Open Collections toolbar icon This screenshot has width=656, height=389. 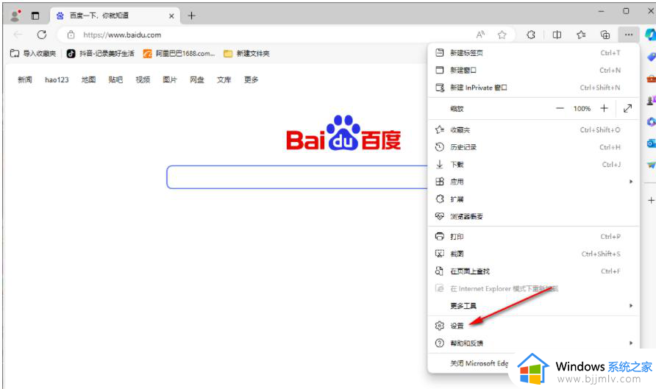pos(605,35)
